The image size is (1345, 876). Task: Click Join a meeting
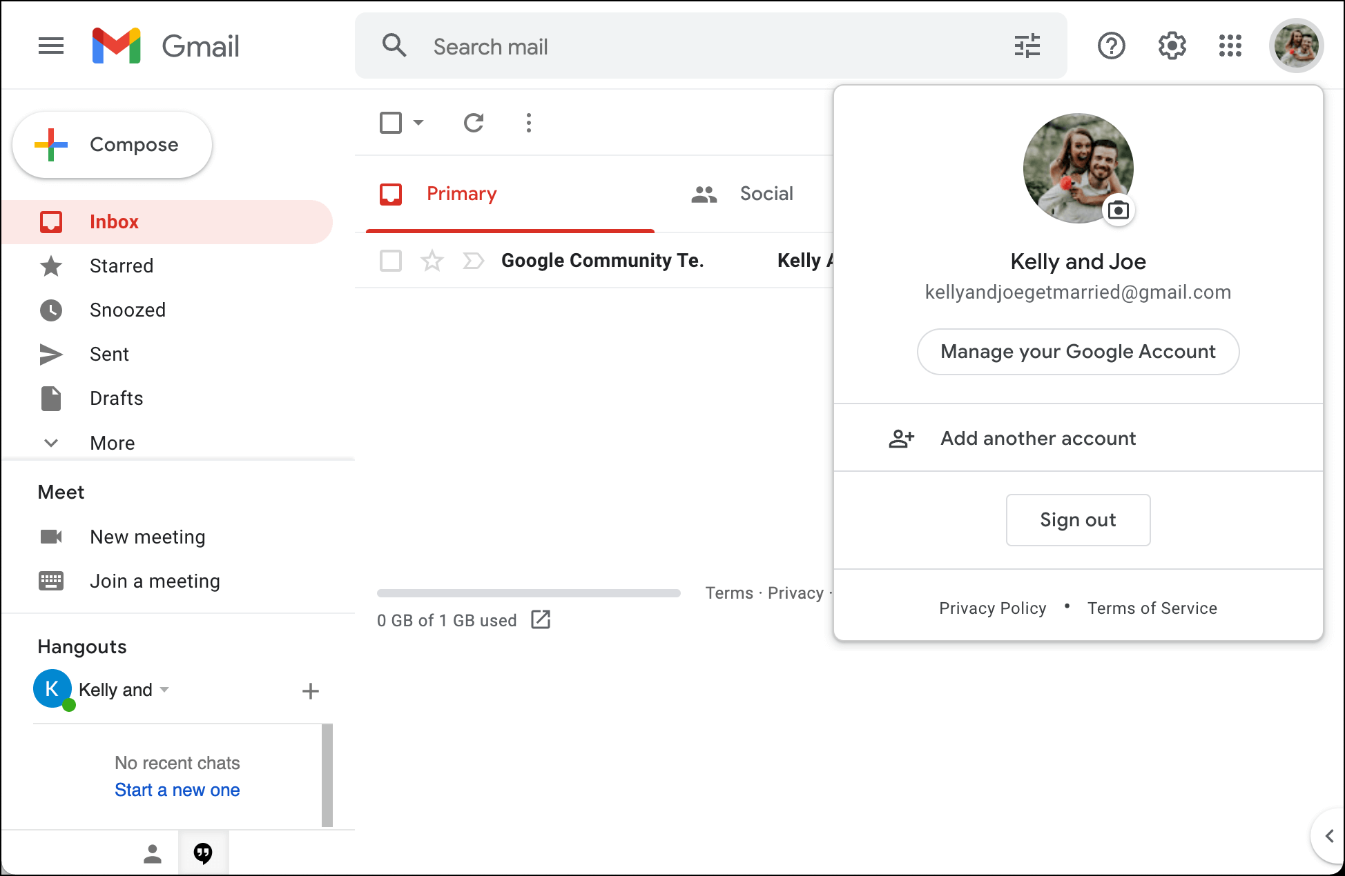tap(155, 581)
